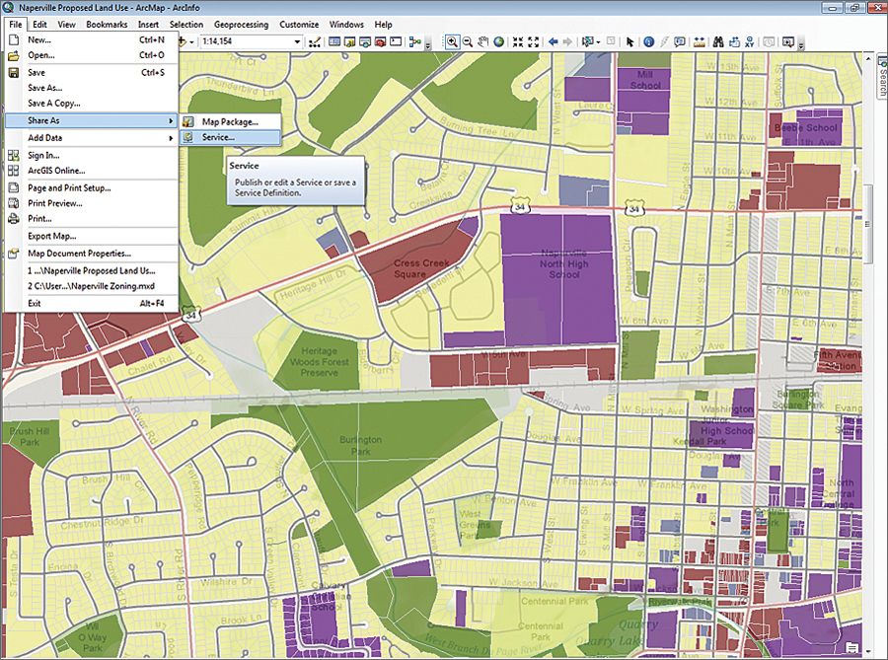Open the Find binoculars tool
The width and height of the screenshot is (888, 660).
pyautogui.click(x=719, y=42)
